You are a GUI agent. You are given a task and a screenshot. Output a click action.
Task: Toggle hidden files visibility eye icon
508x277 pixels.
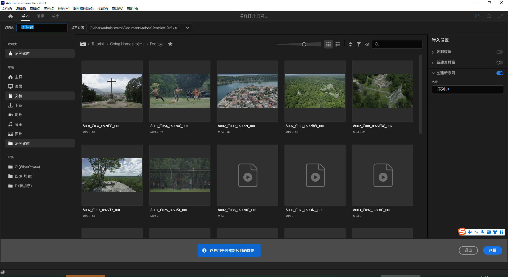click(x=367, y=44)
